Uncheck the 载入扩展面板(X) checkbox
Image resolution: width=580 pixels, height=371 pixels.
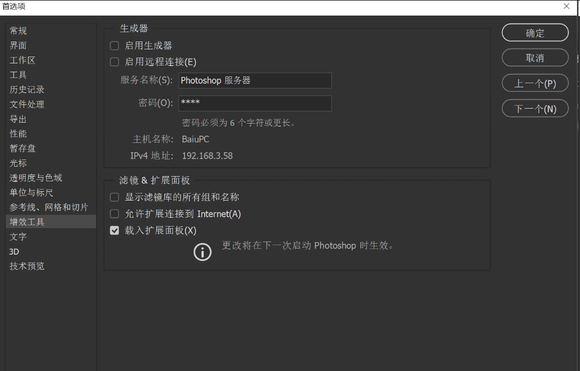point(114,230)
